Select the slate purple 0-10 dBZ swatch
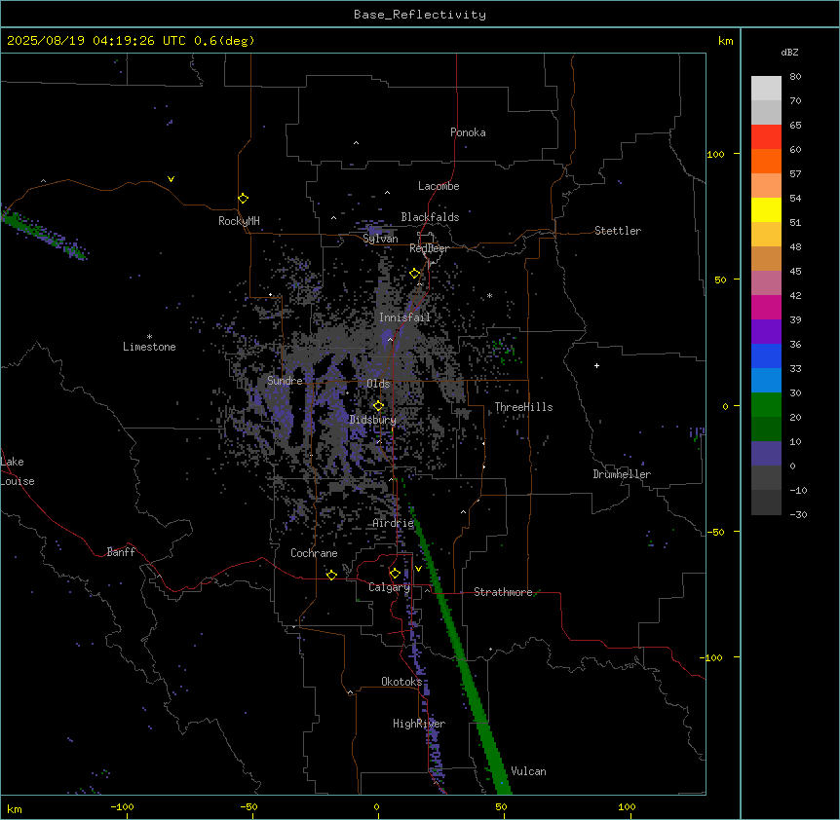Image resolution: width=840 pixels, height=820 pixels. pos(766,454)
